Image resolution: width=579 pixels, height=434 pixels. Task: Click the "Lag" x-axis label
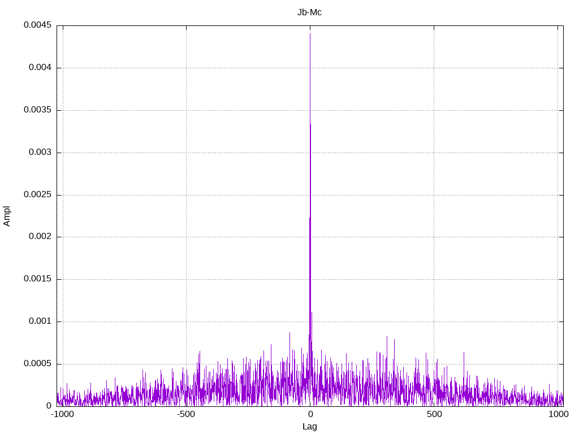(x=309, y=427)
